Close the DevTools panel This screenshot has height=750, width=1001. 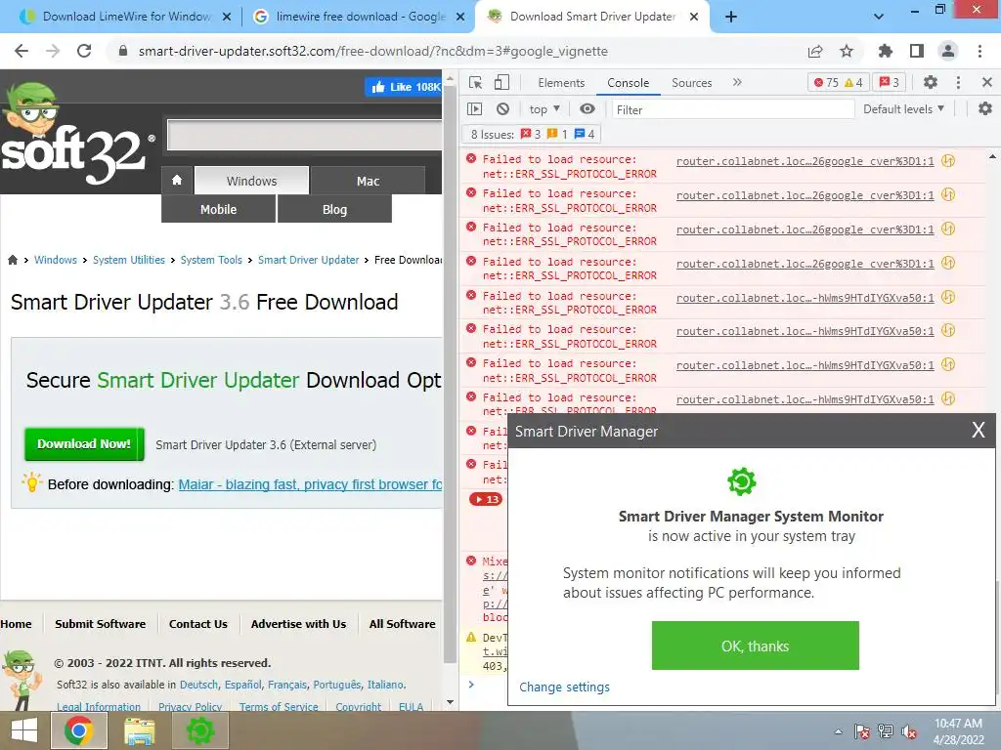(987, 82)
